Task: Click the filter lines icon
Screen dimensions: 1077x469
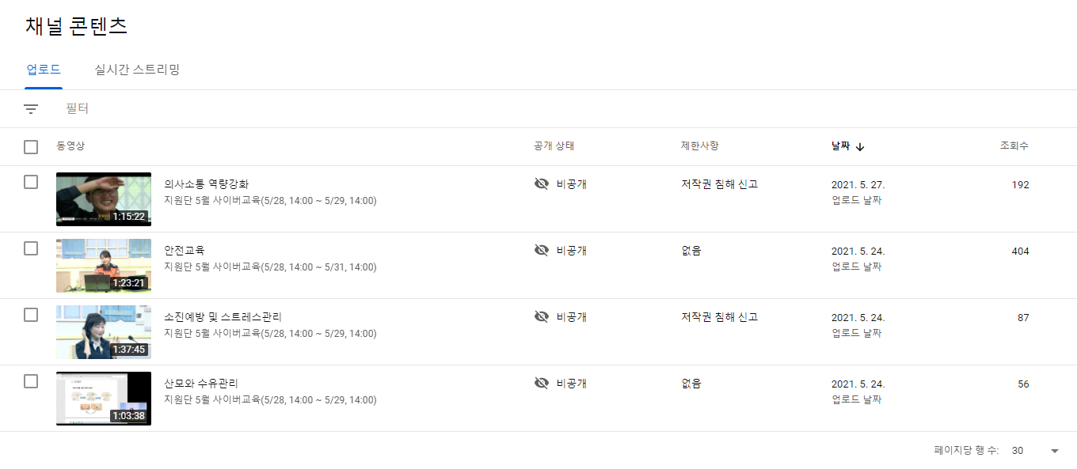Action: (31, 109)
